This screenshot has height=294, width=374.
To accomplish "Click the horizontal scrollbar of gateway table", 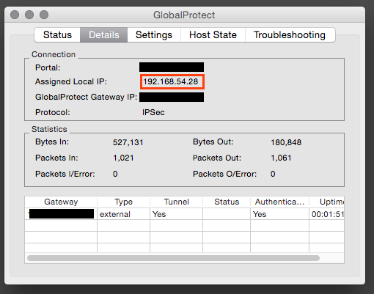I will [173, 258].
